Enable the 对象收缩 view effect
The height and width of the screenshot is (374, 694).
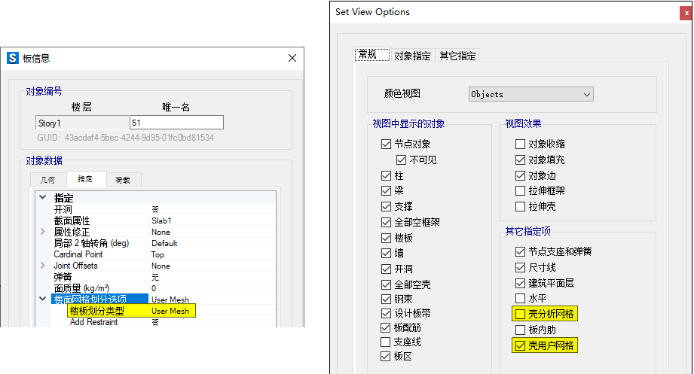[520, 144]
